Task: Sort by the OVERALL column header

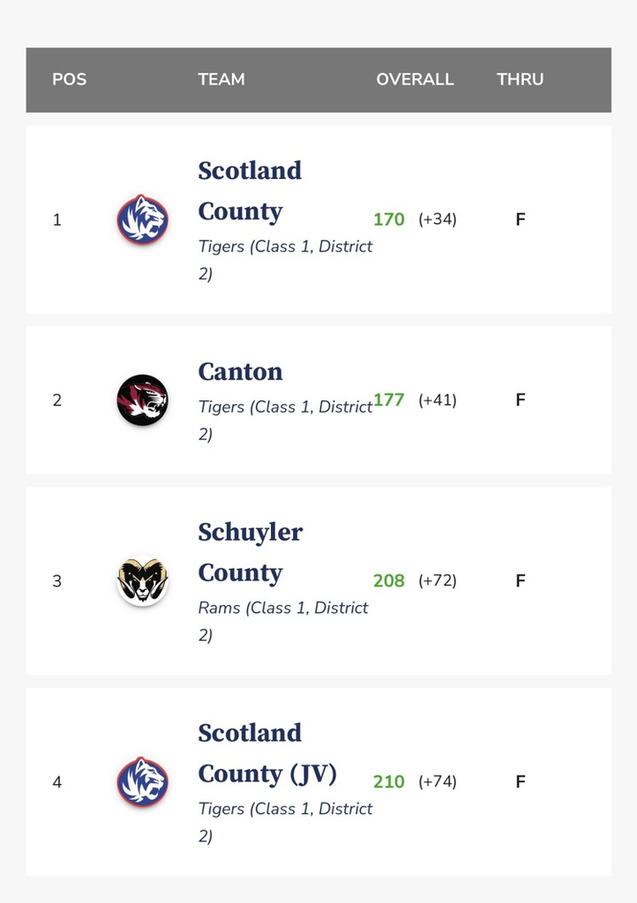Action: tap(415, 79)
